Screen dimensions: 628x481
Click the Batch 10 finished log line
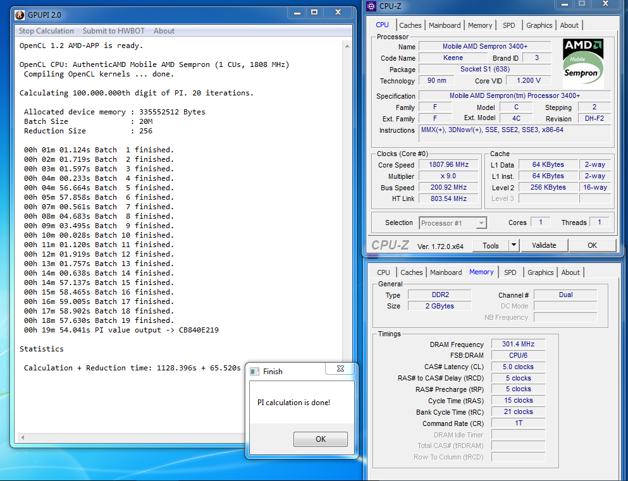coord(99,235)
